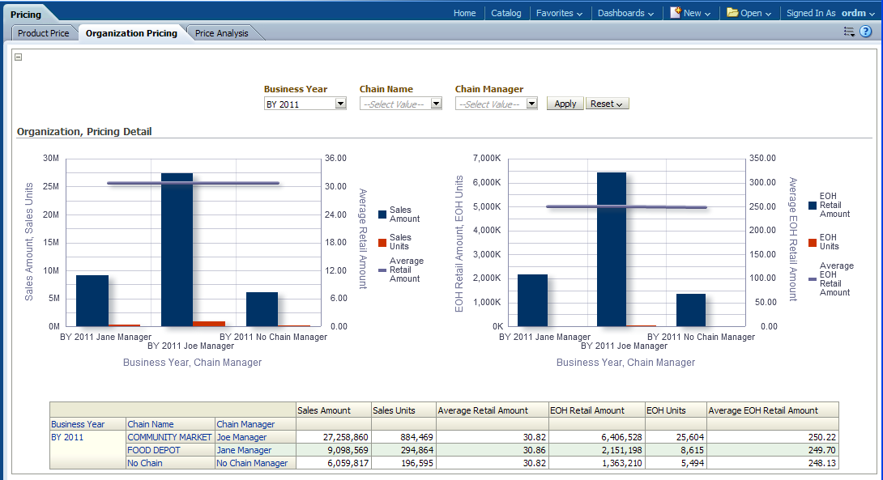Click the New document icon
Screen dimensions: 883x480
click(x=675, y=13)
